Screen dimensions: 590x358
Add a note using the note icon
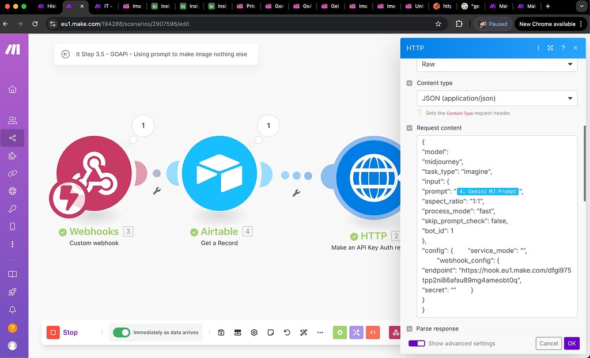270,332
